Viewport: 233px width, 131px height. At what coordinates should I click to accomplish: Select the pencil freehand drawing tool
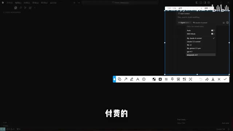pos(132,79)
